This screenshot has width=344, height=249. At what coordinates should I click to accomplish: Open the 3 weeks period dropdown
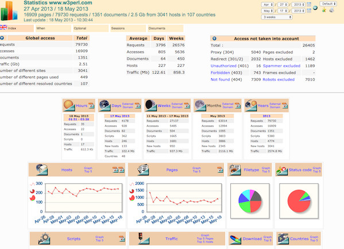tap(276, 17)
